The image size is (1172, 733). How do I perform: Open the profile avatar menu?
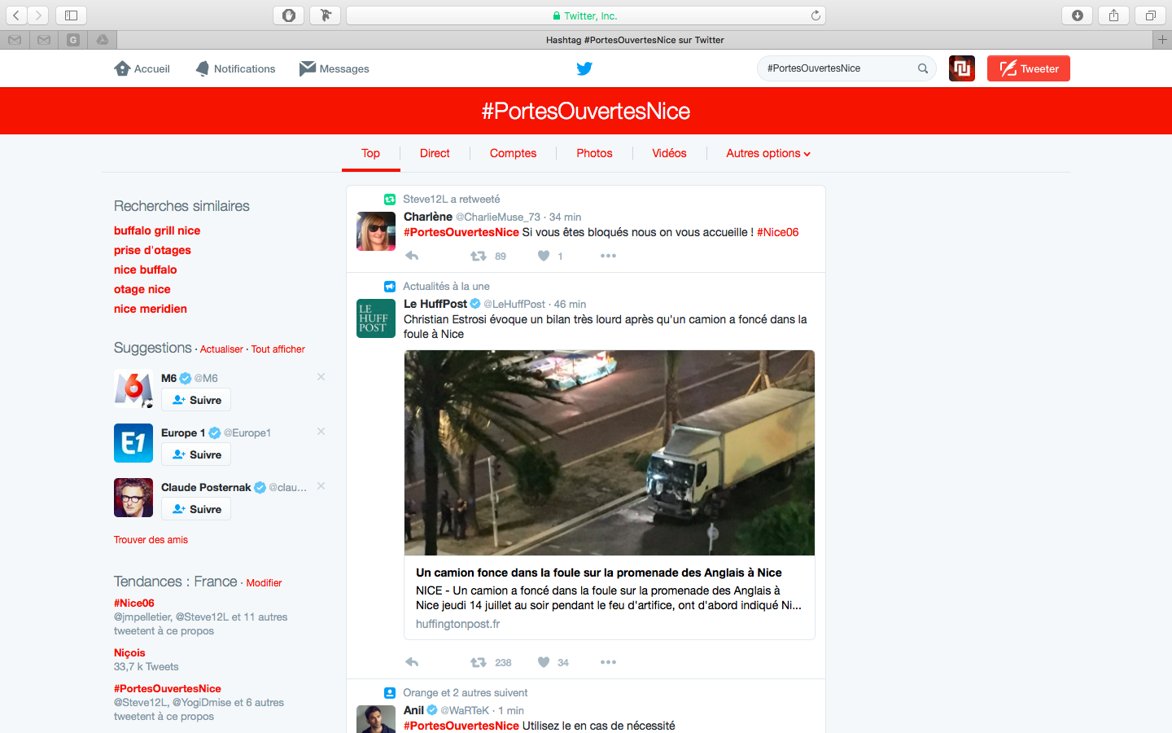962,68
